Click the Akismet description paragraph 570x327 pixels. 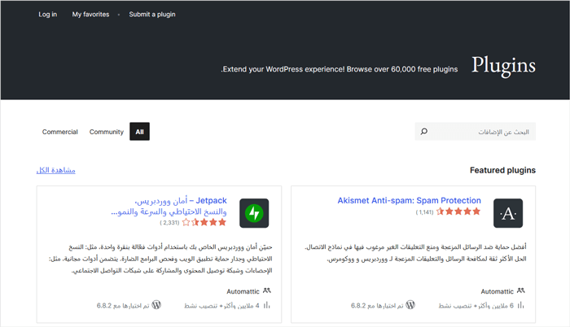[415, 253]
